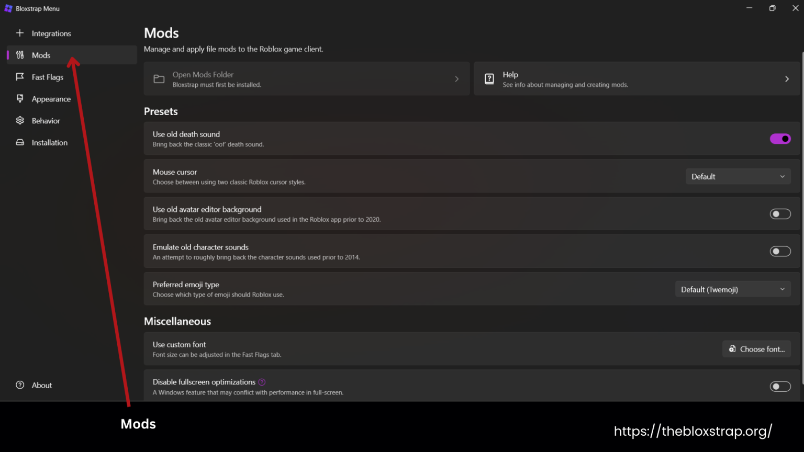
Task: Turn on Emulate old character sounds
Action: [780, 251]
